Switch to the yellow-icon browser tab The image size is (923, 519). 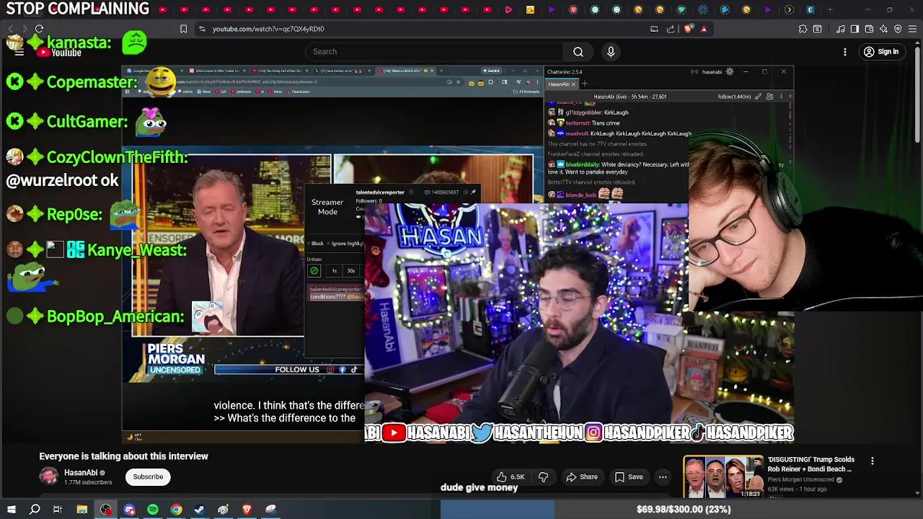pos(530,10)
